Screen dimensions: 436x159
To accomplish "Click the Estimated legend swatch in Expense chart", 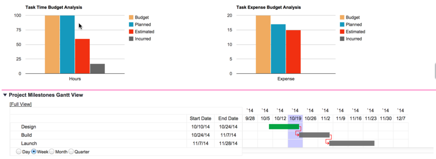I will pyautogui.click(x=342, y=32).
